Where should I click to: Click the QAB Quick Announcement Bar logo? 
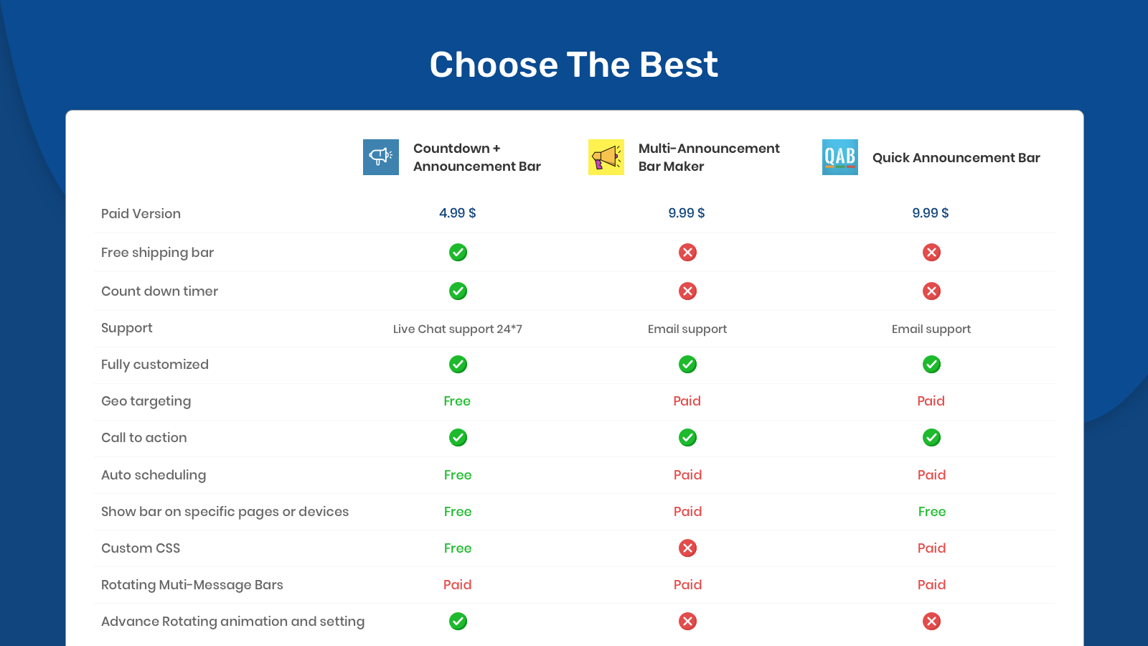tap(839, 157)
